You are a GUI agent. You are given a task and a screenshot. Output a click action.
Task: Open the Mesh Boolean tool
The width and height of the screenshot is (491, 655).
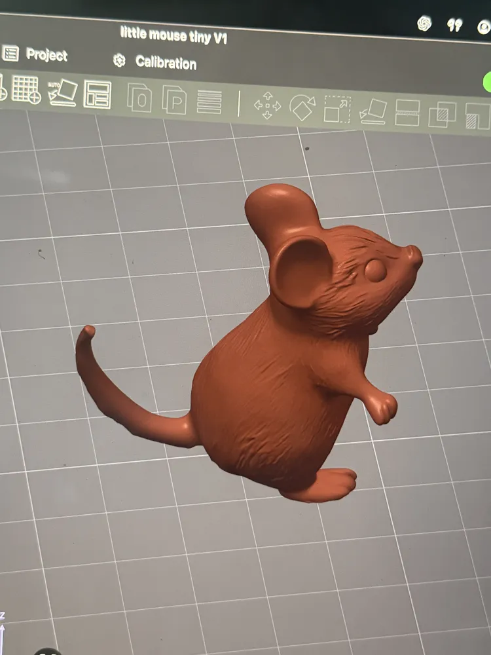(443, 115)
